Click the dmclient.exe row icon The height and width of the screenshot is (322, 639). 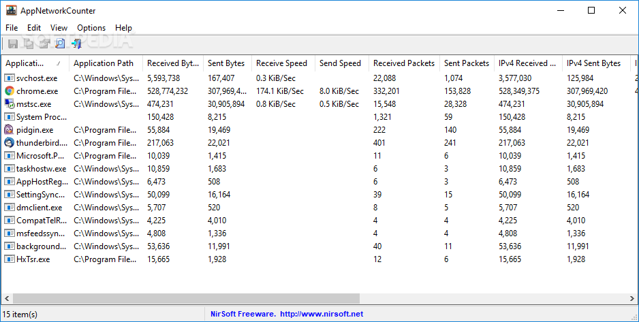(x=10, y=208)
